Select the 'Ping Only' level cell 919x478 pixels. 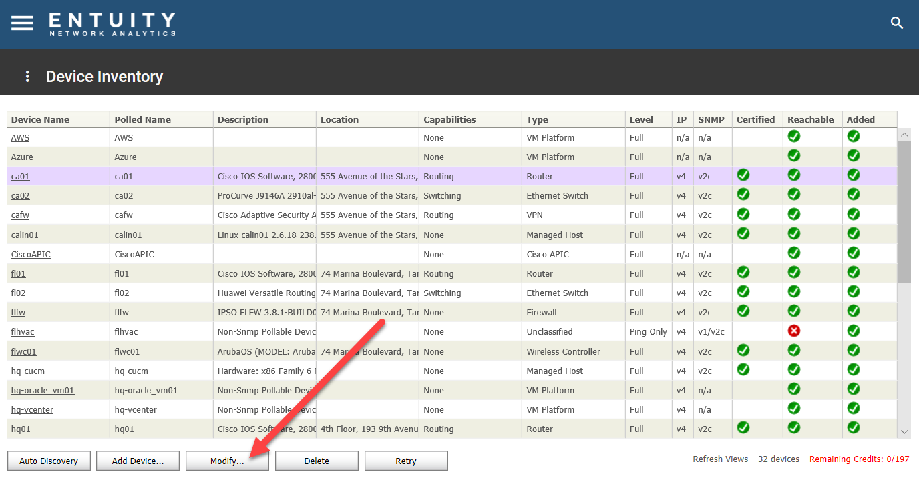point(649,332)
